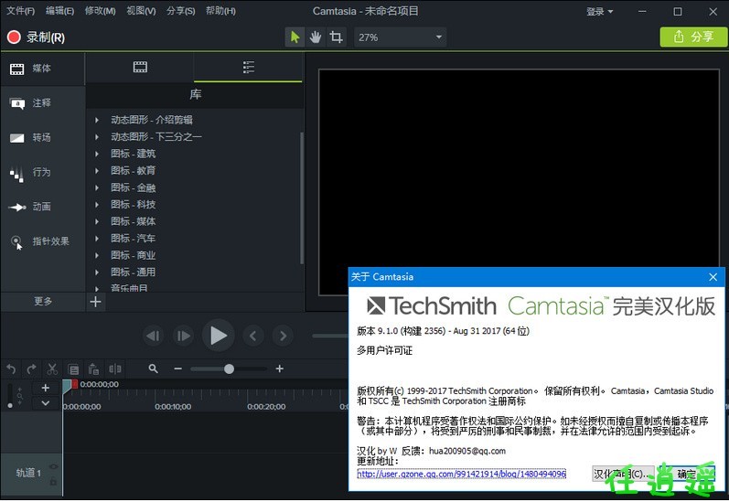
Task: Open the Edit menu
Action: click(x=60, y=11)
